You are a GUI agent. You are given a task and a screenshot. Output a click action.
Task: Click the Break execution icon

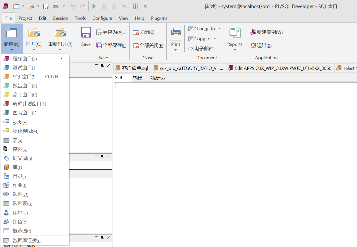(124, 6)
